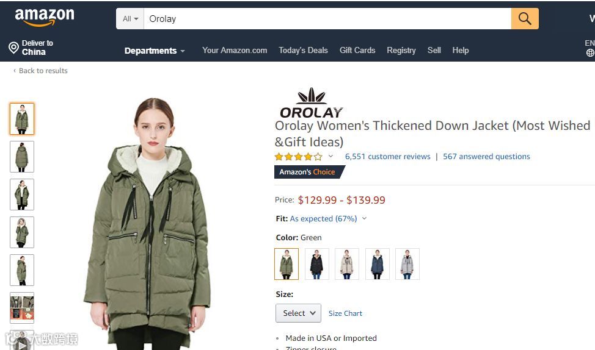Click the search field containing Orolay
The width and height of the screenshot is (595, 350).
click(327, 18)
